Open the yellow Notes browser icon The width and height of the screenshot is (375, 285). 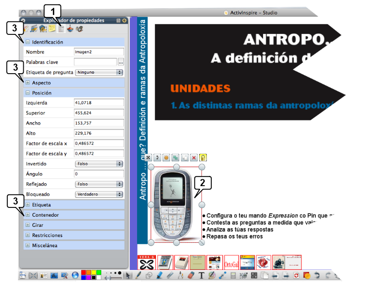(x=52, y=29)
